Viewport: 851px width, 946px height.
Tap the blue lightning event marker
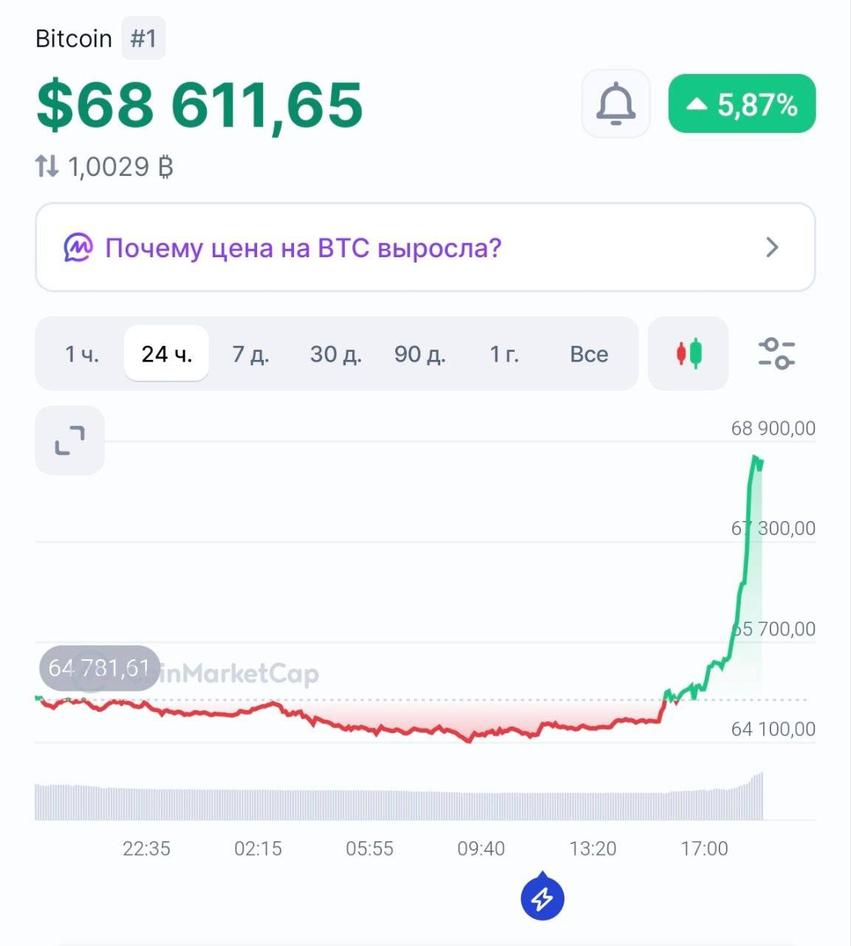click(543, 898)
